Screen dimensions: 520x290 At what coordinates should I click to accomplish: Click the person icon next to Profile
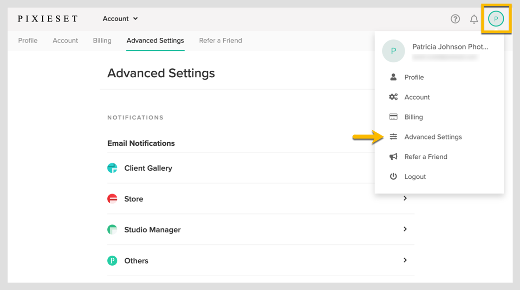click(393, 77)
